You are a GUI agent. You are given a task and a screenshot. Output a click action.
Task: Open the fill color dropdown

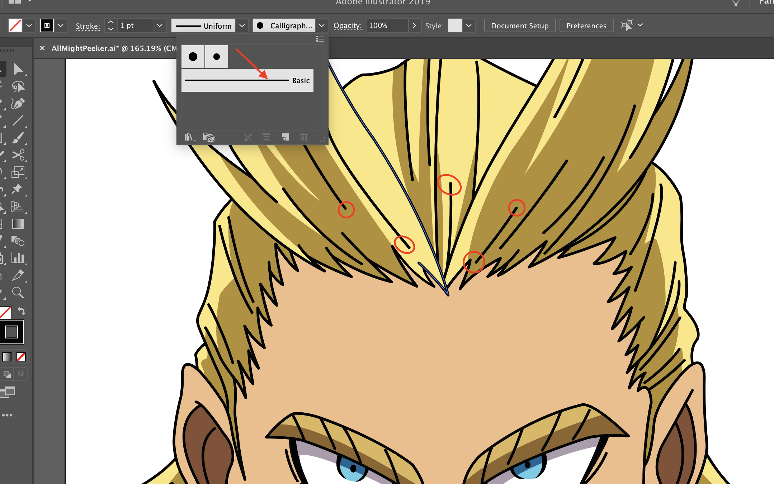pos(29,25)
